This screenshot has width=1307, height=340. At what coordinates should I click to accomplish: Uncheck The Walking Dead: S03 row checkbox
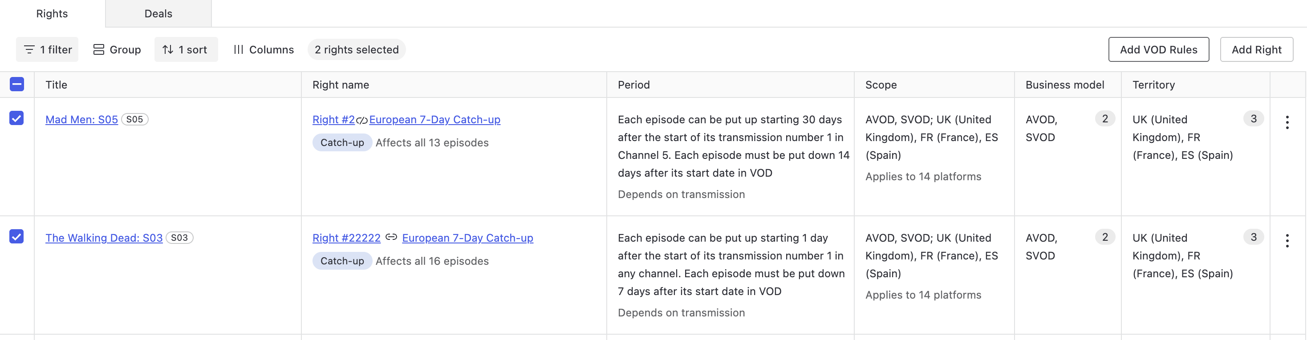click(x=17, y=236)
